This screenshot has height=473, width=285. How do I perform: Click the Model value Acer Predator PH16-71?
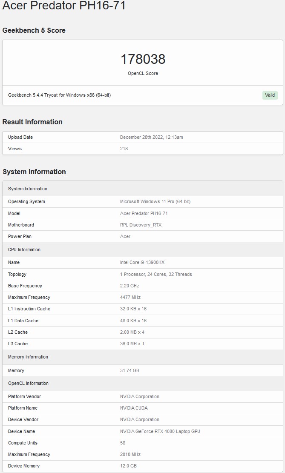point(144,213)
